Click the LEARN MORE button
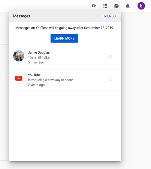 [64, 38]
